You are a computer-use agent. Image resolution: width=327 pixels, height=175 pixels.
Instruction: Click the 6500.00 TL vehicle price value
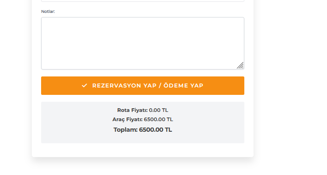[158, 120]
